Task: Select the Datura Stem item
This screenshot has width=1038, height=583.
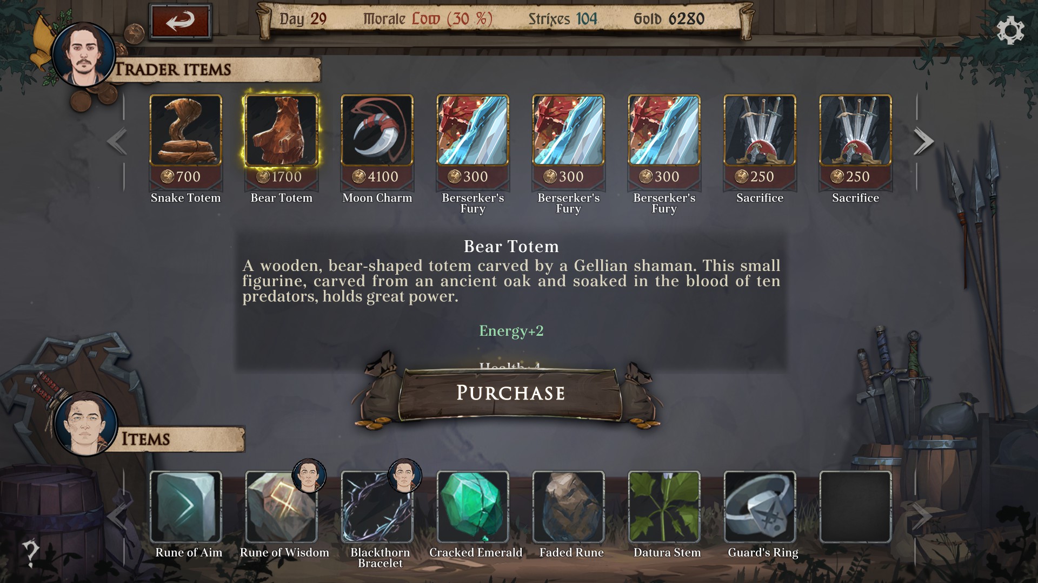Action: click(x=664, y=507)
